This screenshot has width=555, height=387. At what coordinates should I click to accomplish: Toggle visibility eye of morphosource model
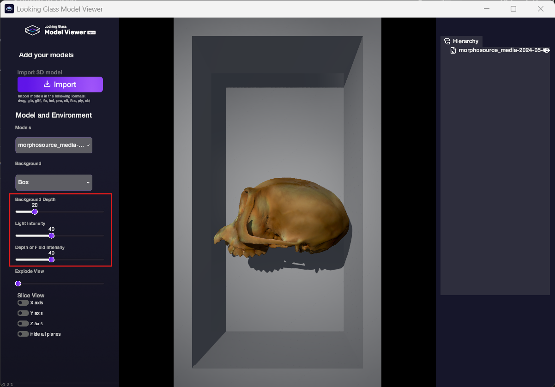coord(546,50)
